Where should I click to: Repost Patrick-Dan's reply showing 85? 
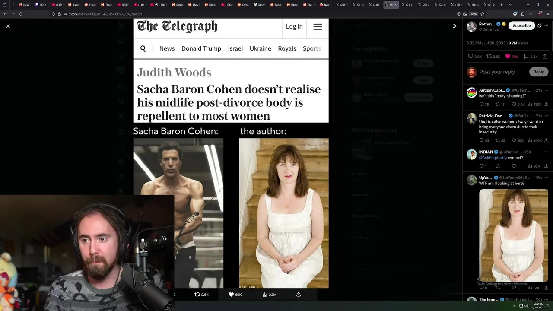coord(500,140)
